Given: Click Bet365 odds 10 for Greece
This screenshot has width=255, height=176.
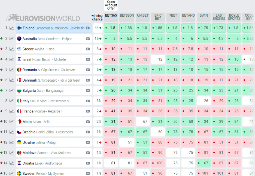Looking at the screenshot, I should point(111,49).
